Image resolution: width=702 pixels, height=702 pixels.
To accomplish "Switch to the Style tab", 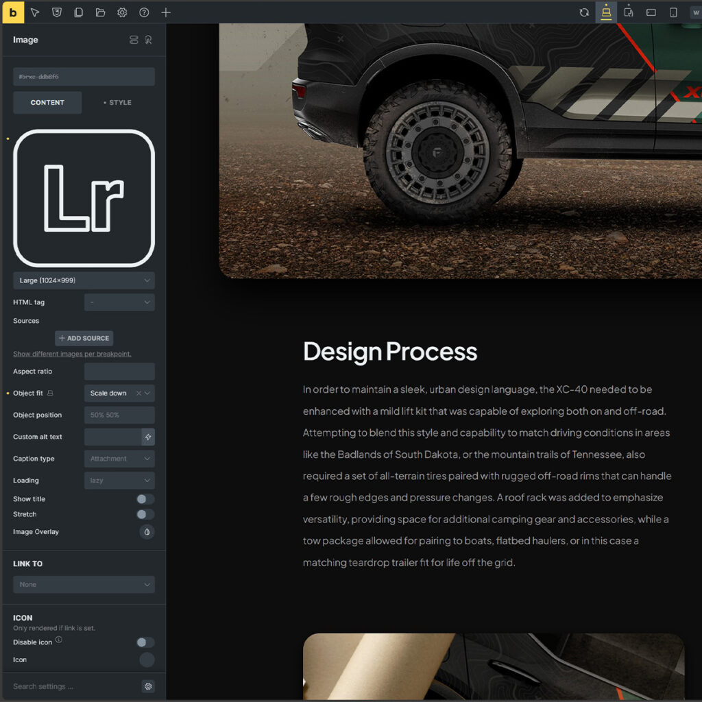I will pyautogui.click(x=118, y=103).
